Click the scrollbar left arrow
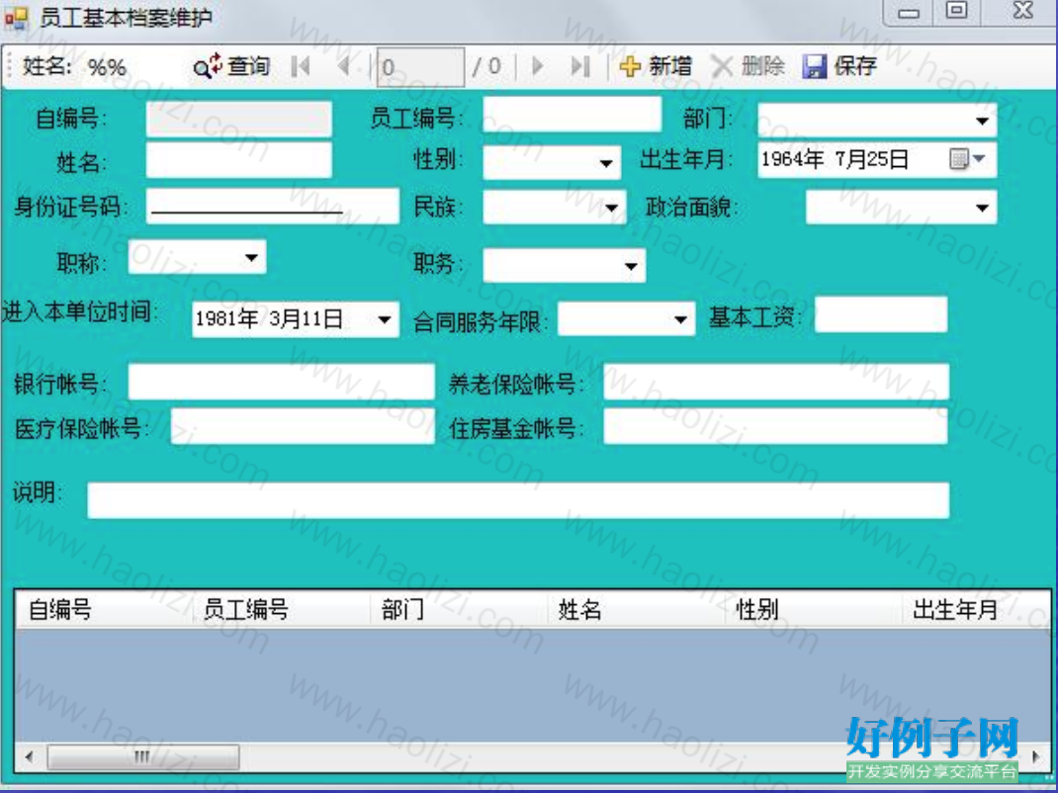The image size is (1058, 793). [x=29, y=756]
